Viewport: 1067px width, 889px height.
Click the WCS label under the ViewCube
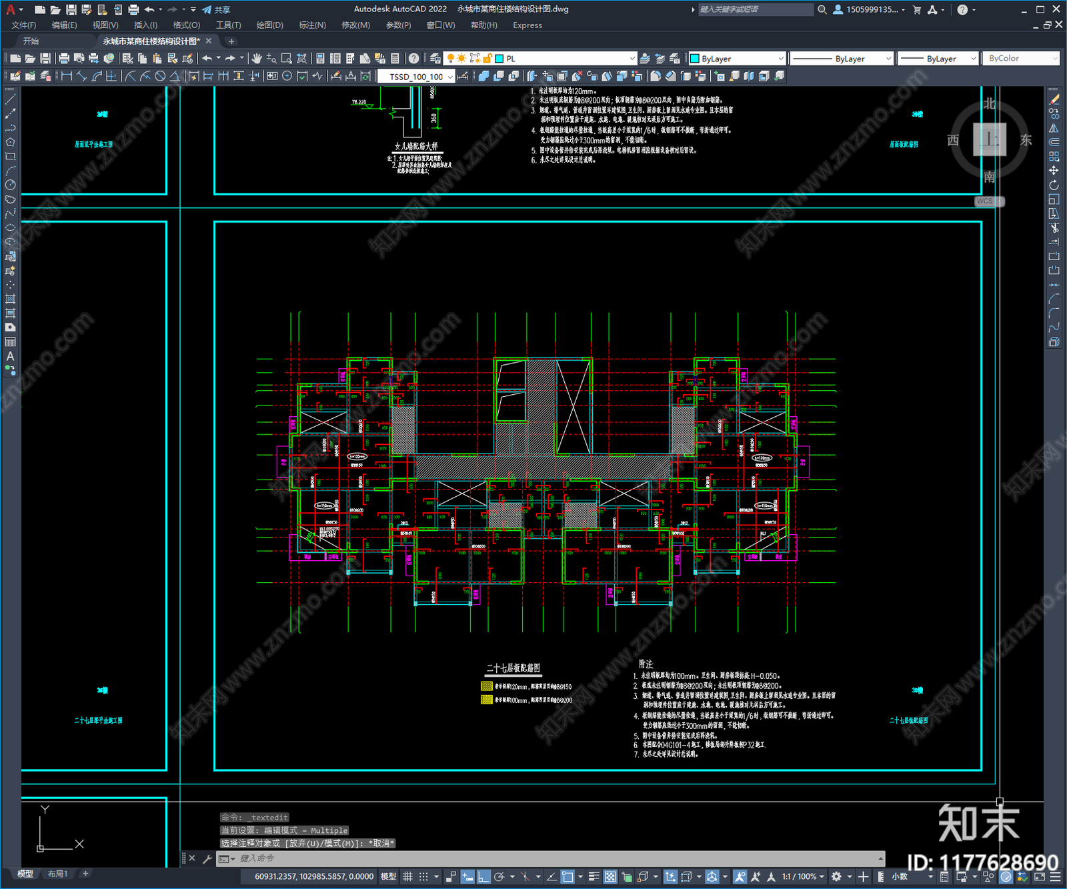(985, 201)
